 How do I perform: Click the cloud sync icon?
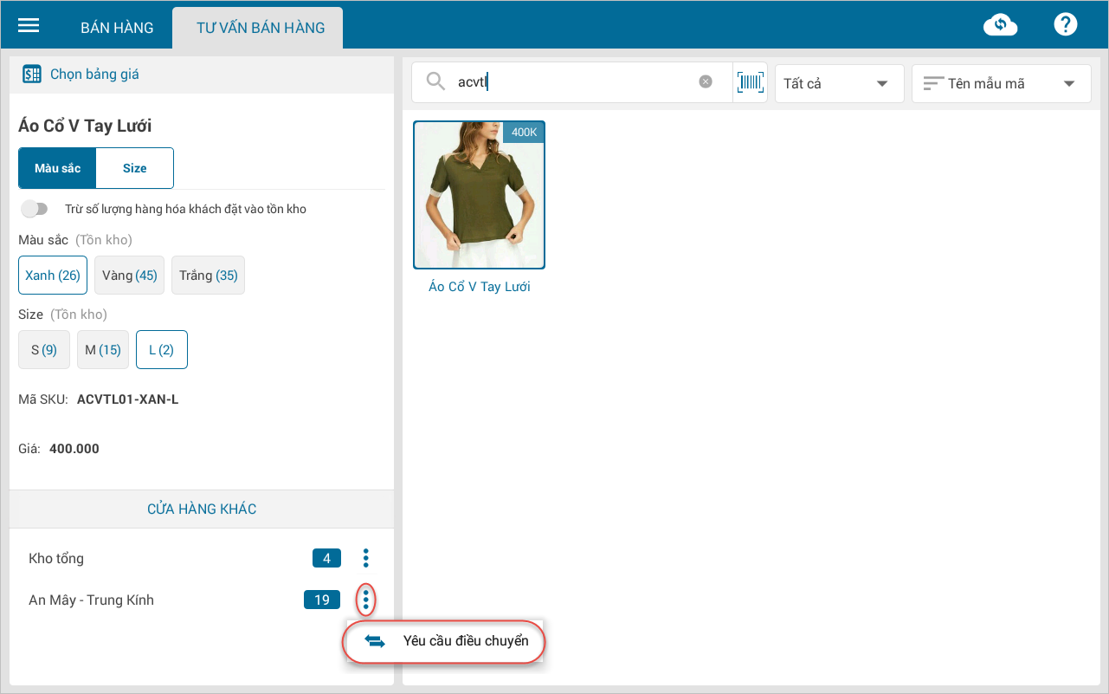click(1000, 25)
